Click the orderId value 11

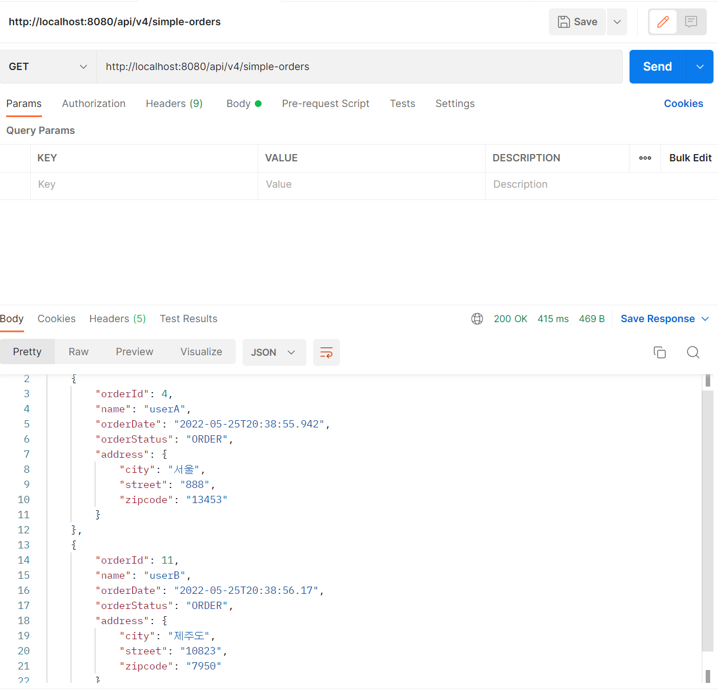[x=167, y=560]
